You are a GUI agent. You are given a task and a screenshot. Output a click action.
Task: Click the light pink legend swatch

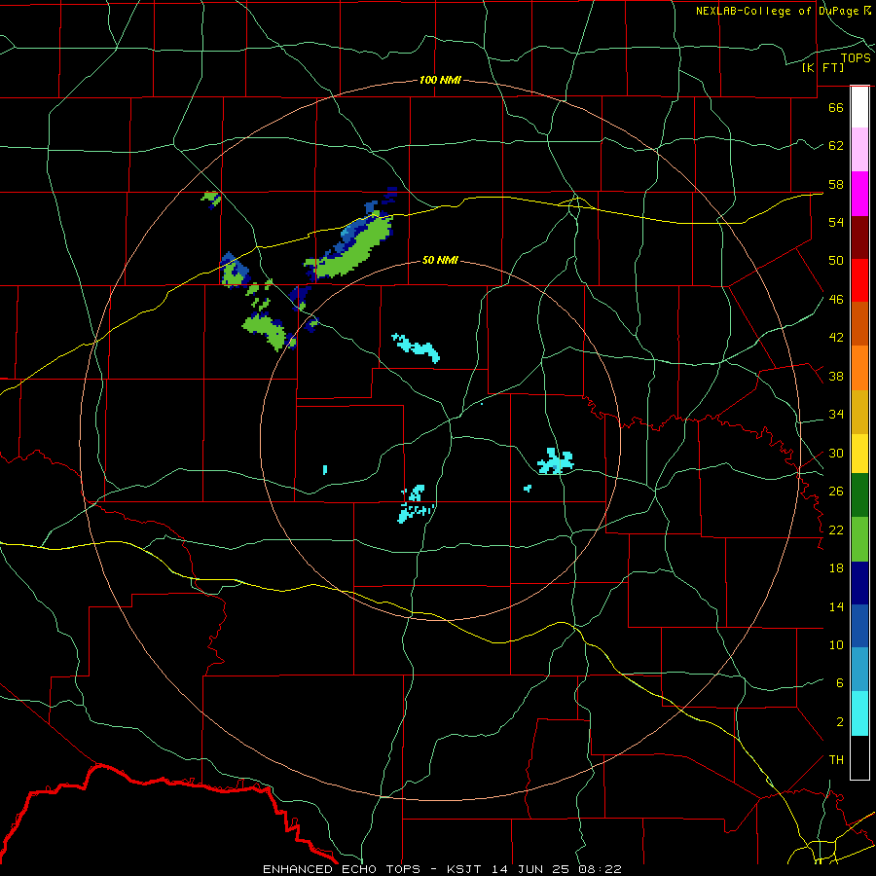point(859,150)
